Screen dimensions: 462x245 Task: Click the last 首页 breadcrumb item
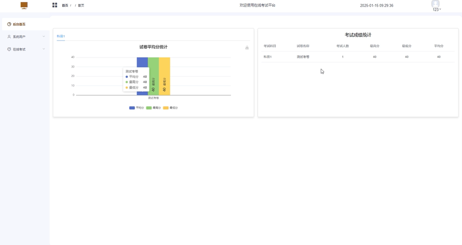(x=81, y=5)
